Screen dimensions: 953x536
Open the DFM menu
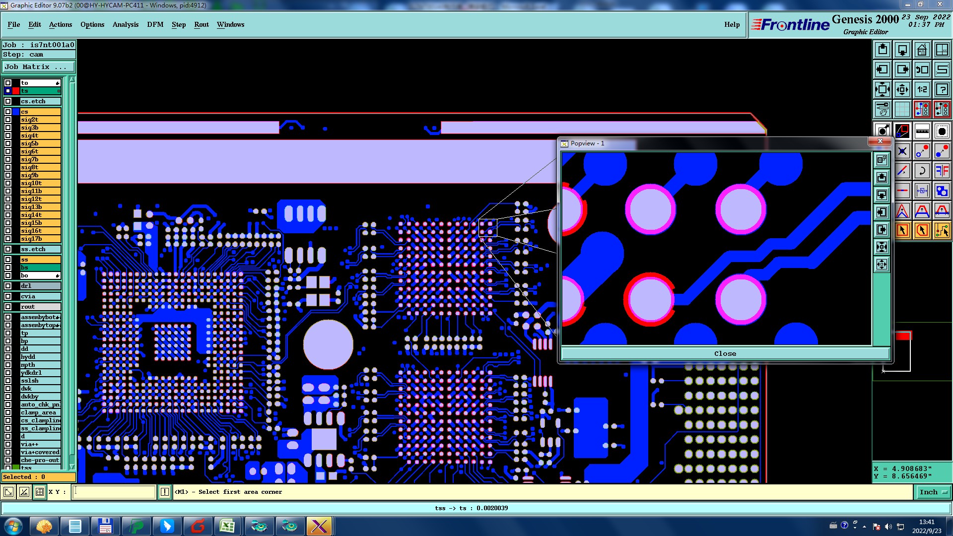pos(155,24)
